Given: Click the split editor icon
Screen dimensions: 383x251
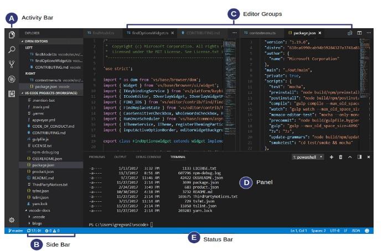Looking at the screenshot, I should (x=359, y=33).
